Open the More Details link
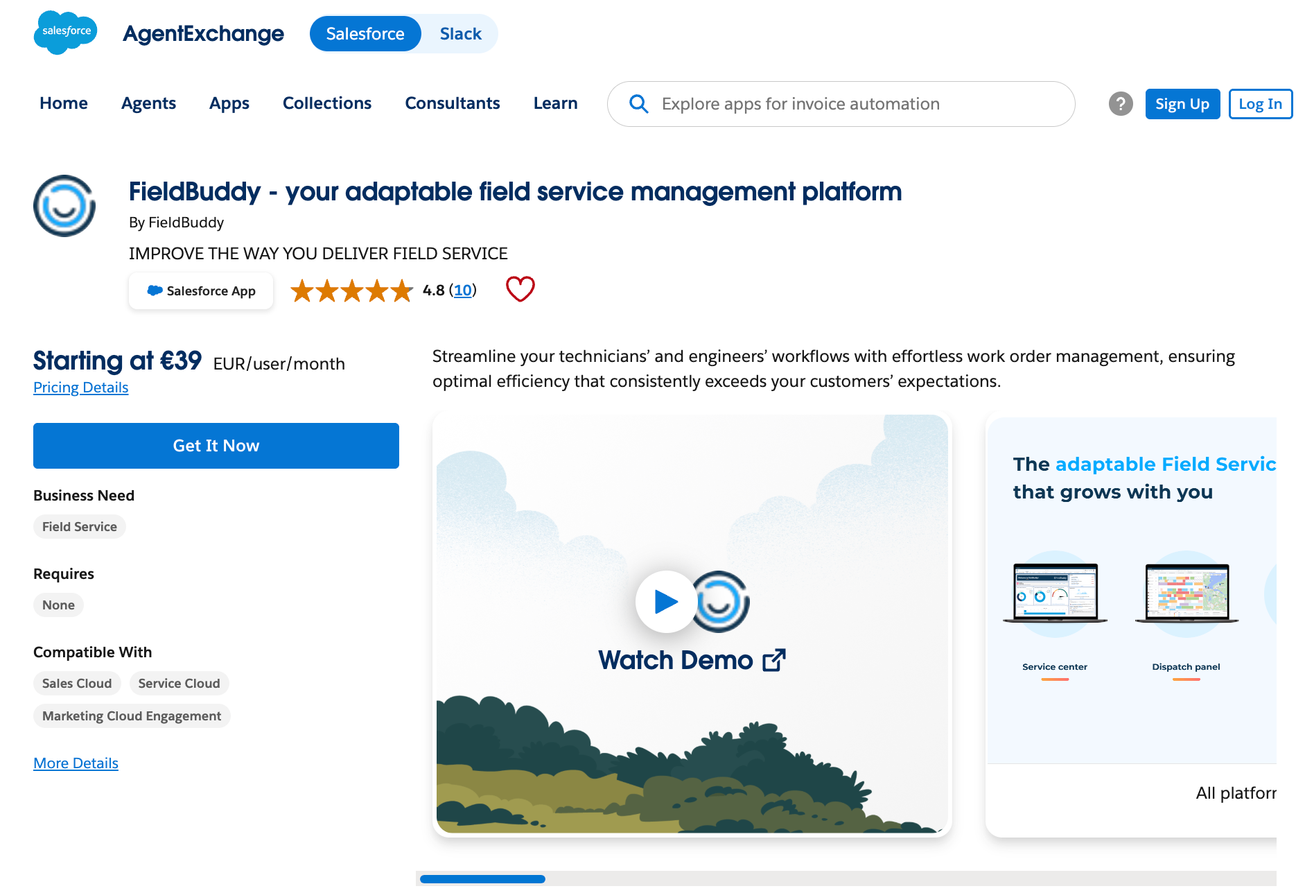This screenshot has width=1296, height=893. [x=76, y=763]
